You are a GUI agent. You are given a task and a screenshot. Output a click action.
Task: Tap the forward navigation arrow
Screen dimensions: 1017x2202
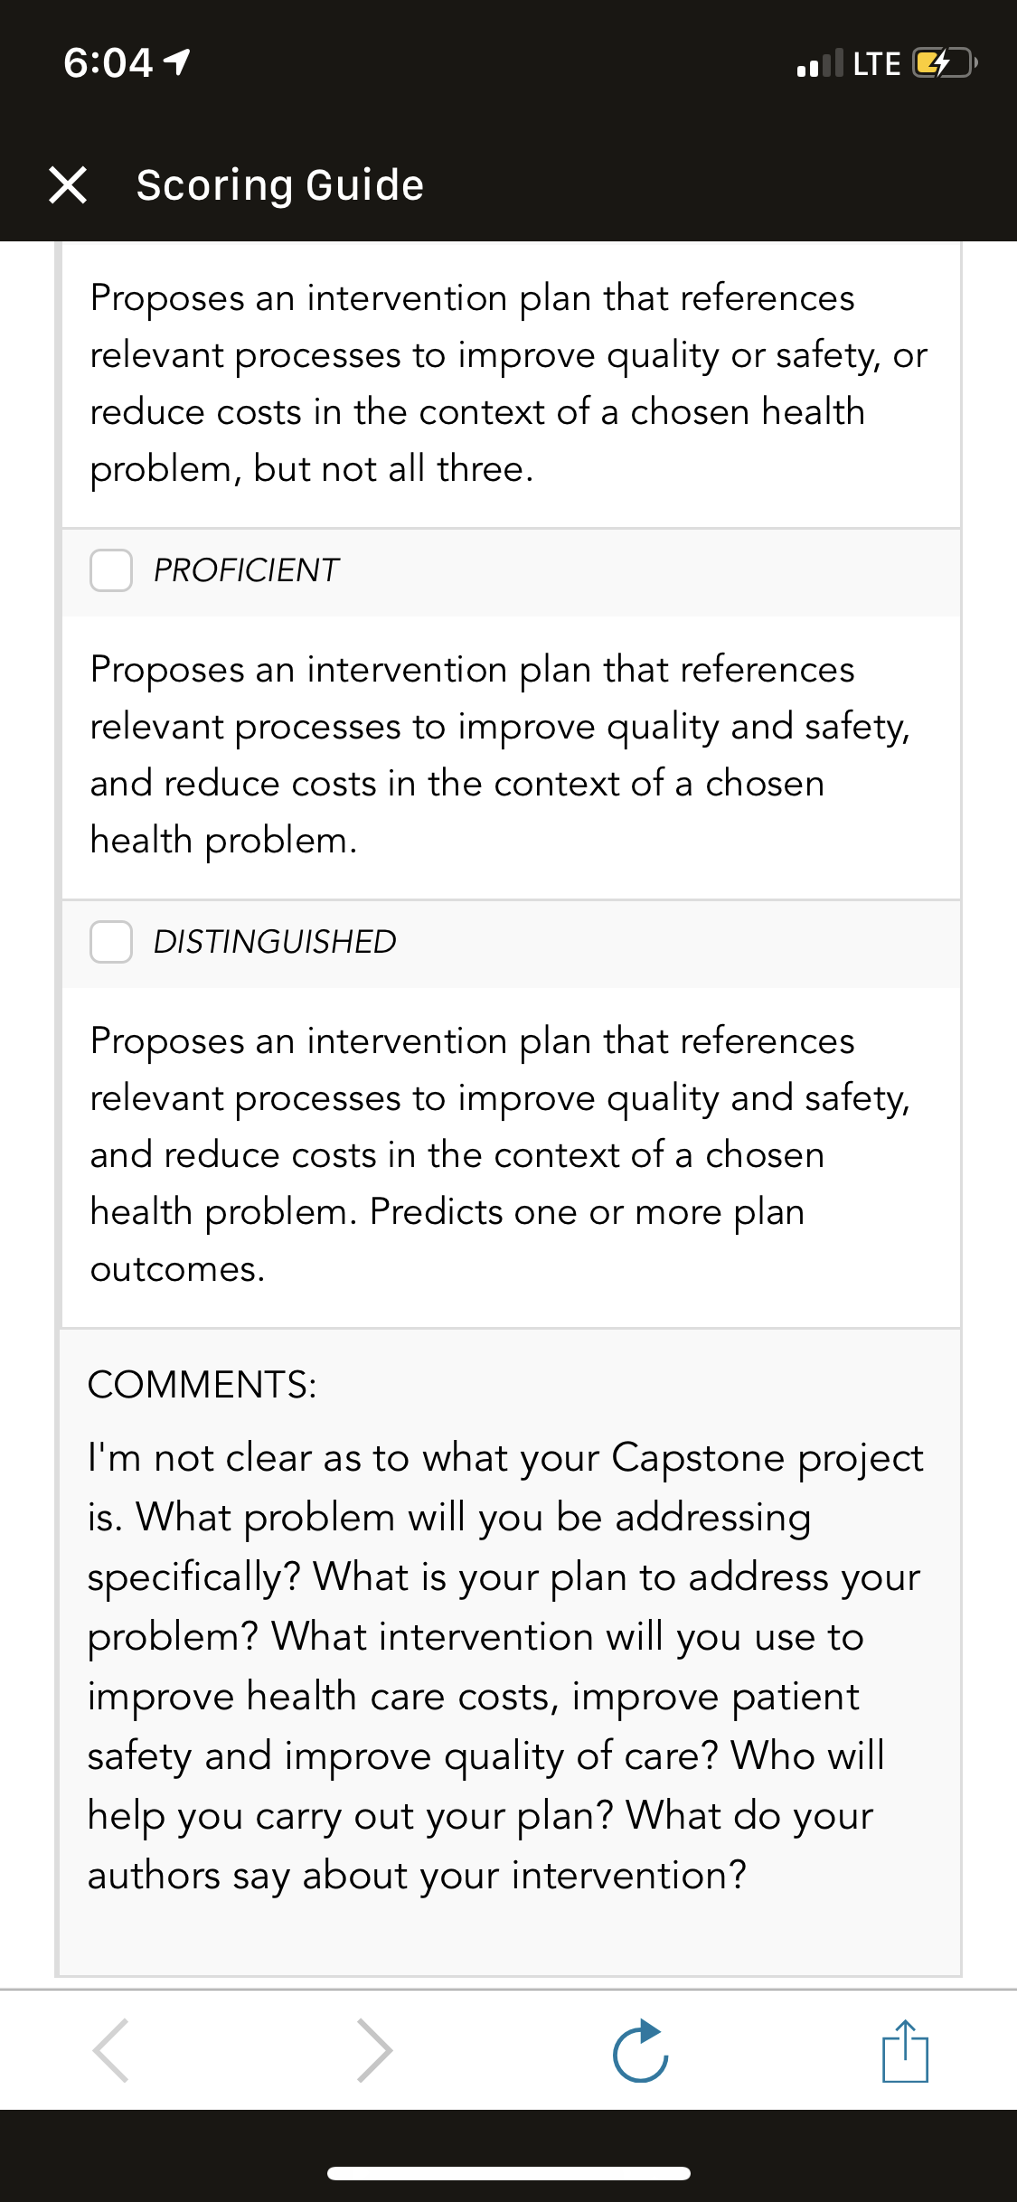click(x=374, y=2050)
